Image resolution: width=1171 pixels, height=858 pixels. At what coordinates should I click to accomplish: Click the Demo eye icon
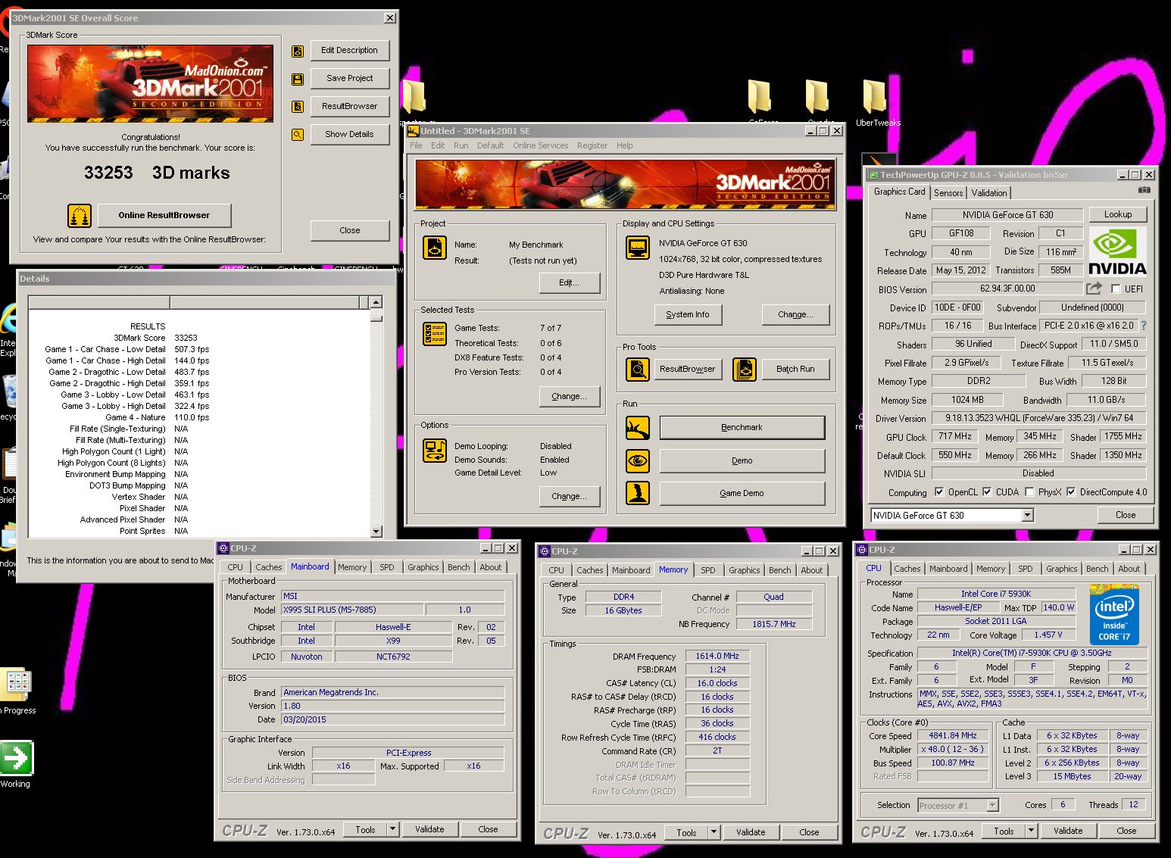[638, 460]
